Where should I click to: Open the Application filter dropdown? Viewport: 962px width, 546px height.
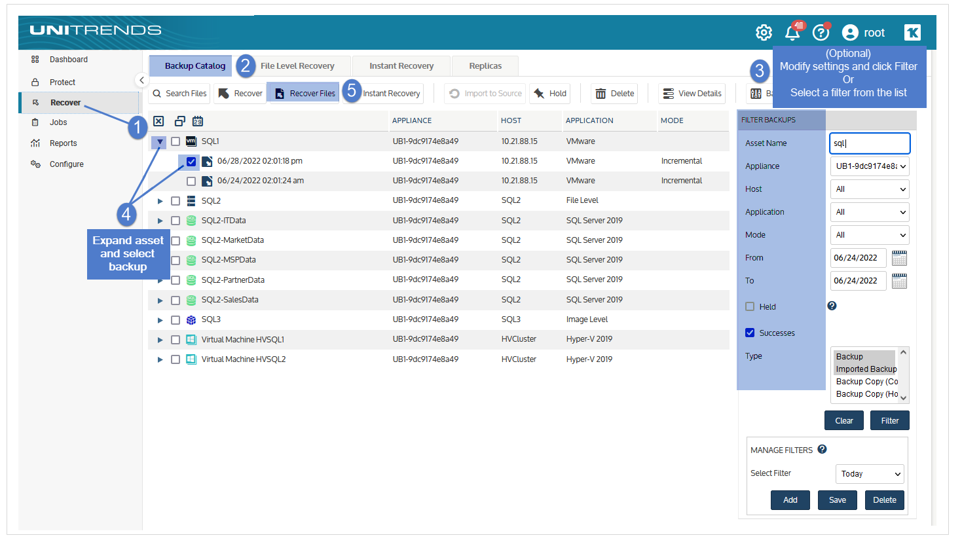(870, 212)
